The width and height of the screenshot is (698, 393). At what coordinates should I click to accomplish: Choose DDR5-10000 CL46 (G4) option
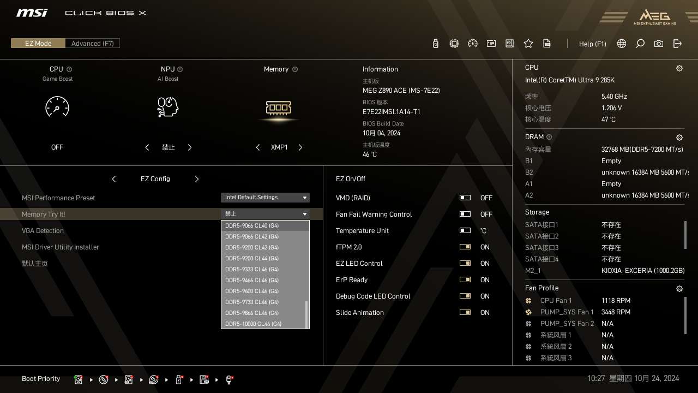(263, 324)
